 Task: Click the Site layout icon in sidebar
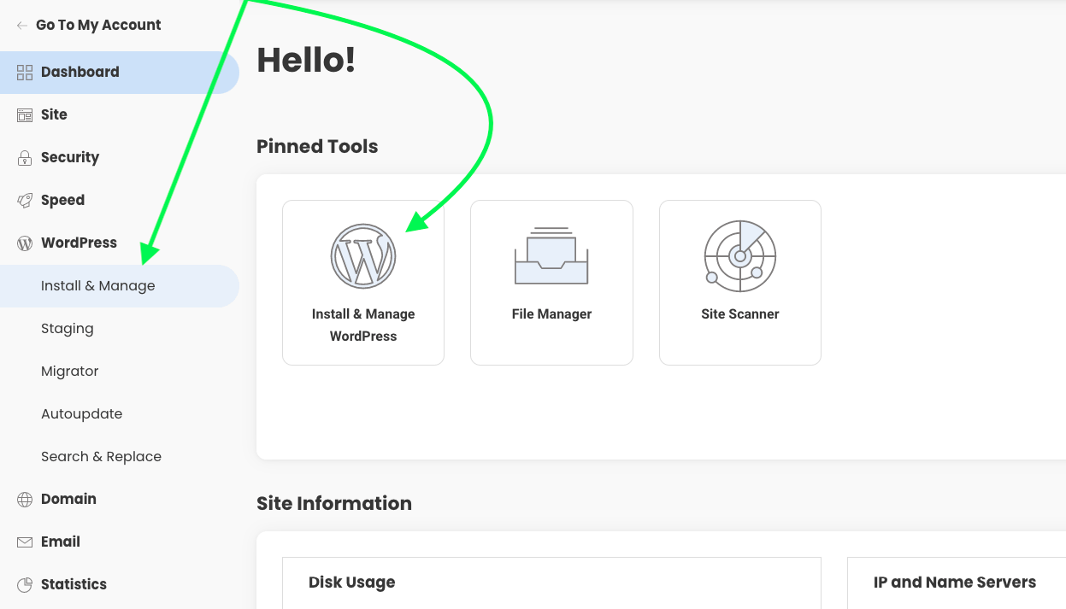(x=25, y=115)
